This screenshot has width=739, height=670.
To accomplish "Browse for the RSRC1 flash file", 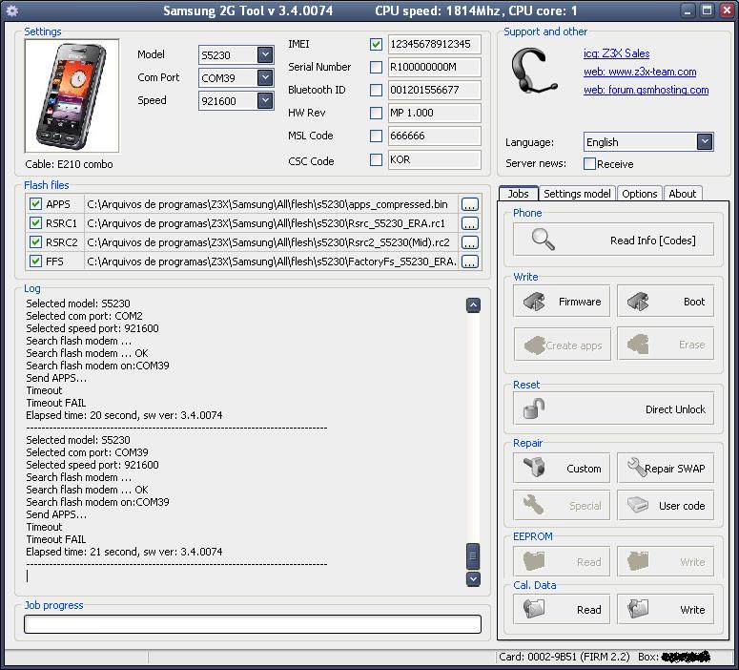I will point(470,223).
